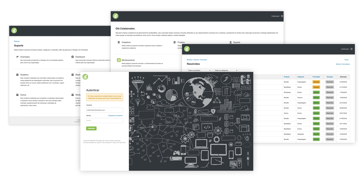Click the BlackBean logo in the welcome window

point(116,16)
